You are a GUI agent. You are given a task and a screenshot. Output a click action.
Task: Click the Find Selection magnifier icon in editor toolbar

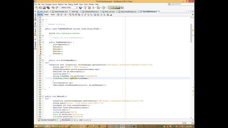tap(70, 15)
